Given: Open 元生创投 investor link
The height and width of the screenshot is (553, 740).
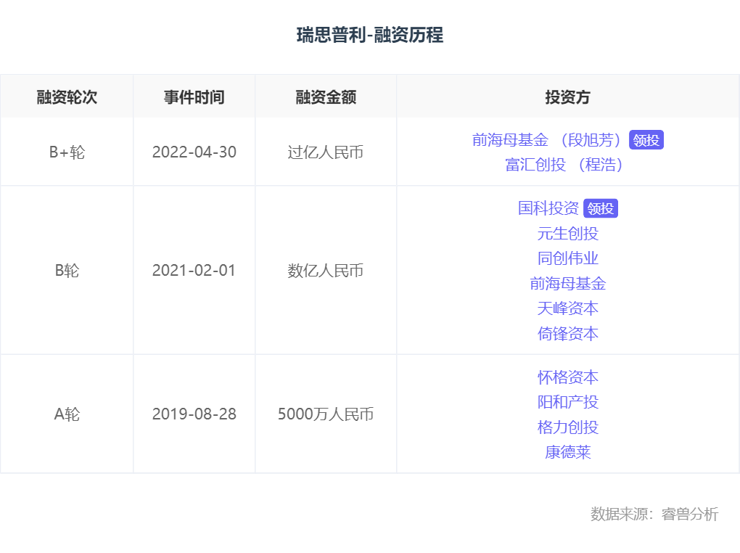Looking at the screenshot, I should (568, 233).
